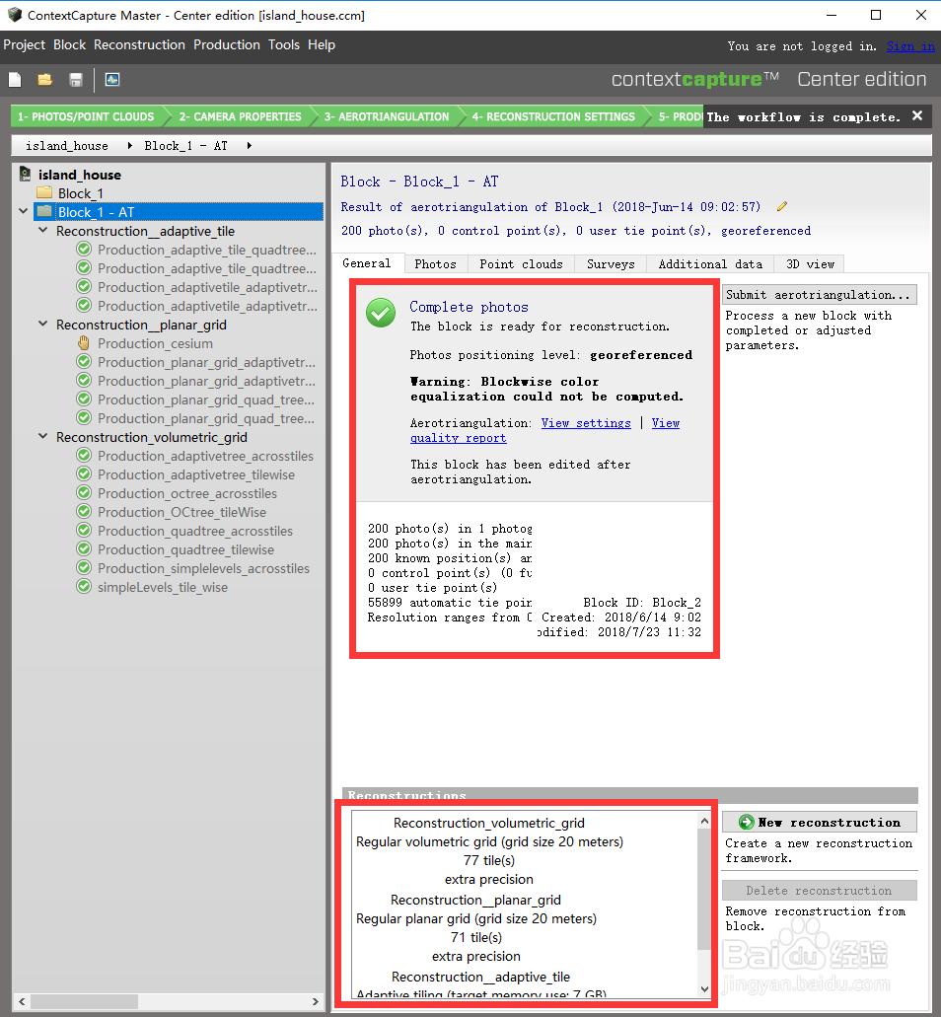
Task: Open the Job Queue Monitor toolbar icon
Action: point(112,80)
